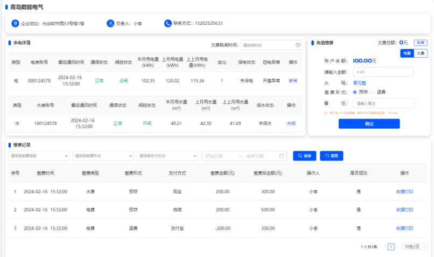434x257 pixels.
Task: Switch to the 水费 water fee tab
Action: [x=420, y=53]
